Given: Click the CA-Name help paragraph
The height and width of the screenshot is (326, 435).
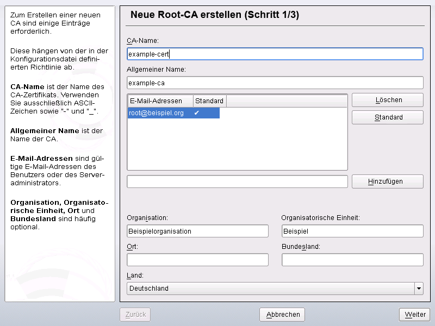Looking at the screenshot, I should coord(58,99).
